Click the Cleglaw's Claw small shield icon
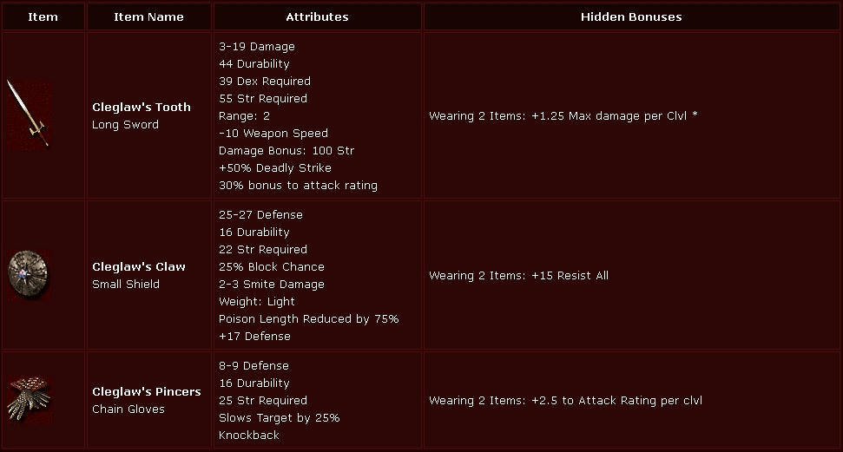The height and width of the screenshot is (452, 843). pos(29,275)
